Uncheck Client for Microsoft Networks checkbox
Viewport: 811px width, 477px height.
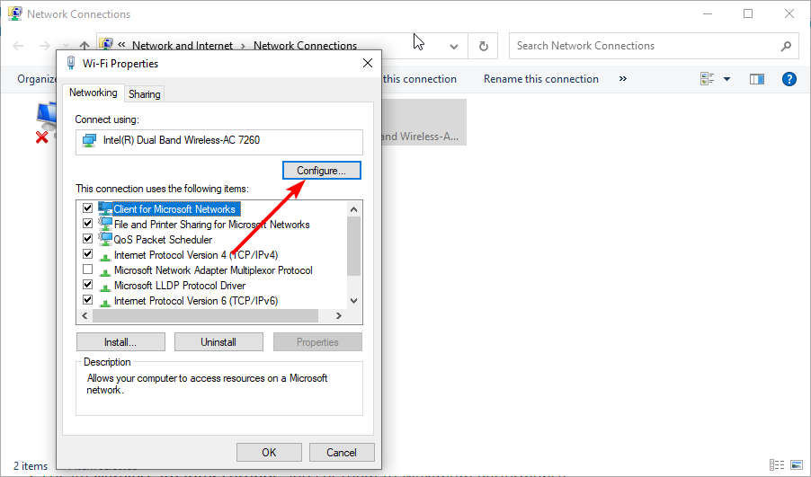coord(87,209)
